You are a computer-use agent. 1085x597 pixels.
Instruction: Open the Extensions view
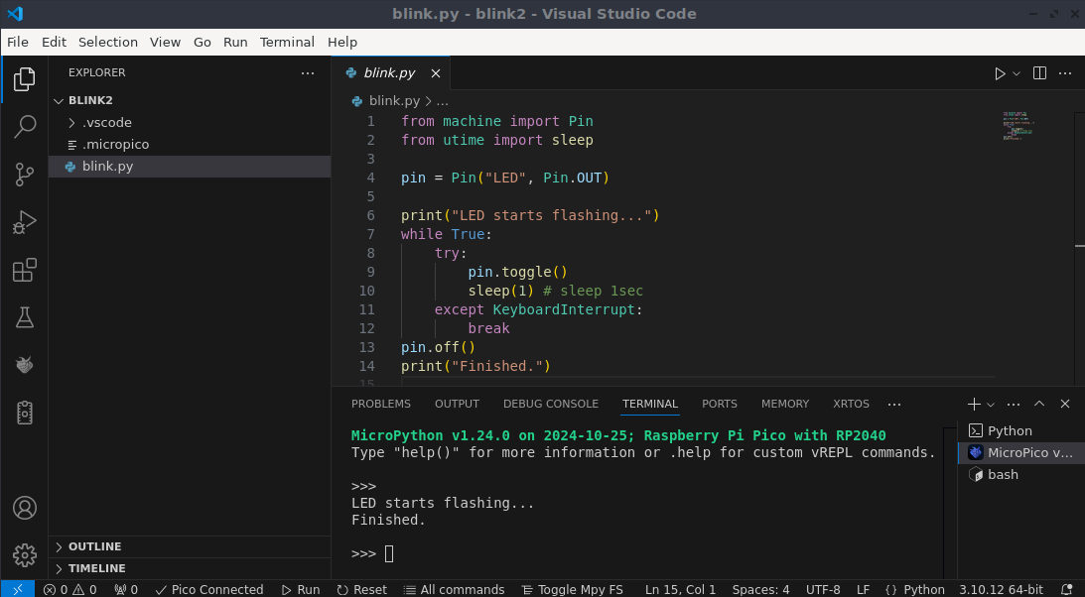pos(24,270)
